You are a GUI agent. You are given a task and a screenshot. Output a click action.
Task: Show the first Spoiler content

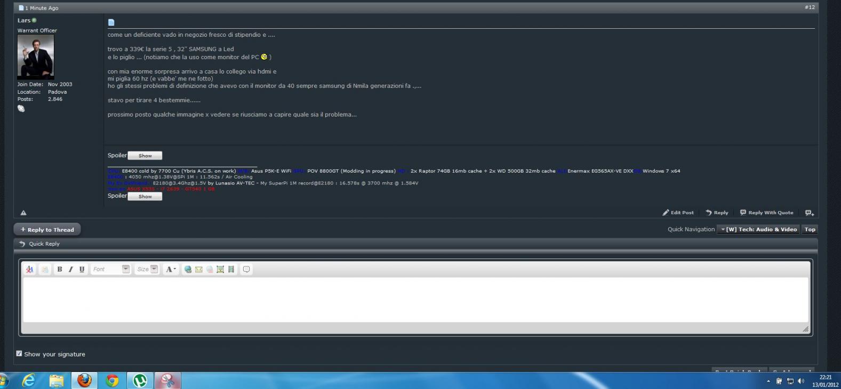tap(145, 156)
